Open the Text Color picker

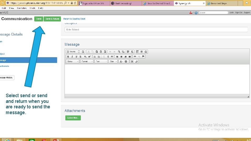point(121,61)
